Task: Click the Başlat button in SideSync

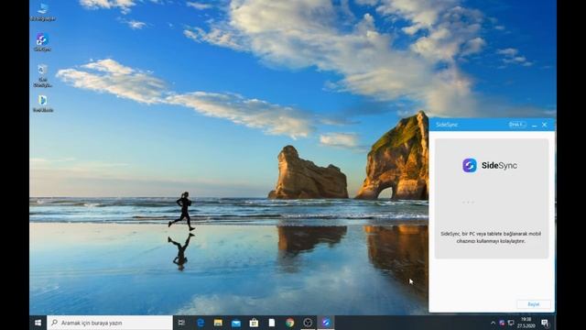Action: (533, 304)
